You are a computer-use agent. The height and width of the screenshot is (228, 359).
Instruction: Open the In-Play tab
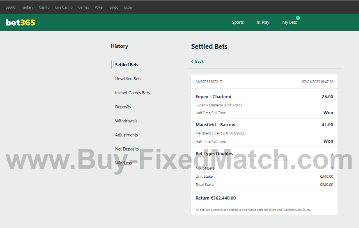pos(263,23)
